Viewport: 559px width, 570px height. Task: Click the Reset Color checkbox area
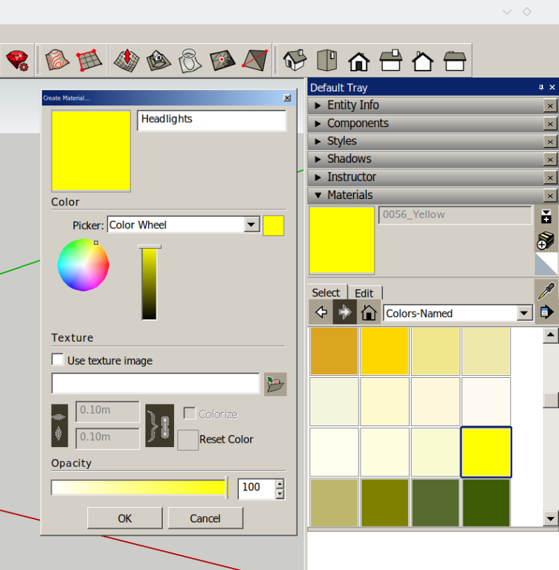click(x=187, y=440)
